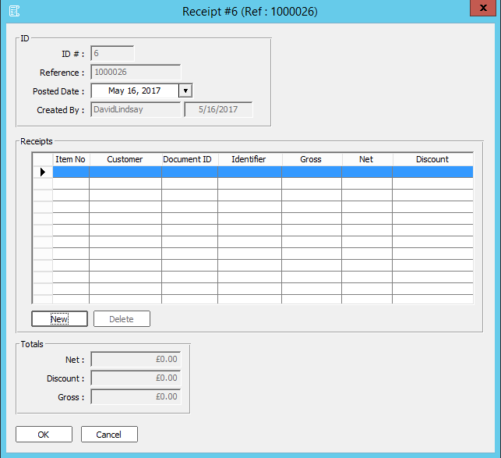The height and width of the screenshot is (458, 501).
Task: Open the Posted Date calendar dropdown
Action: point(185,91)
